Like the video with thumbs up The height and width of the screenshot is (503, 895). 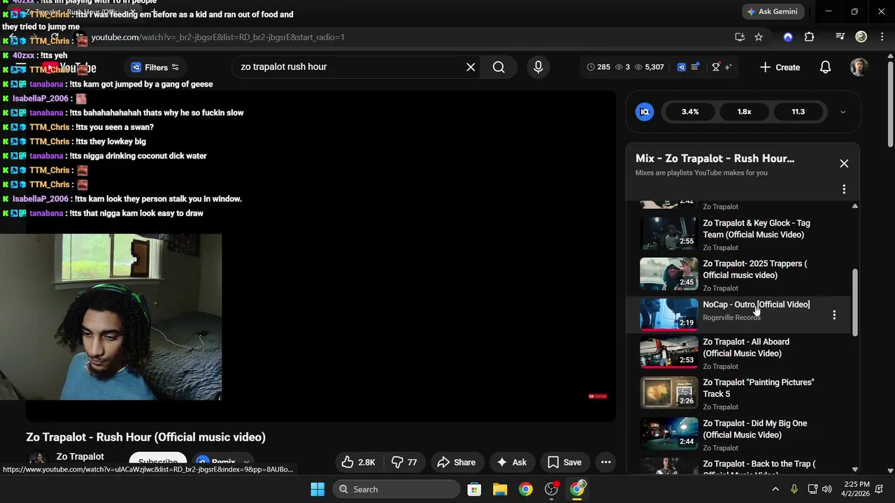point(358,462)
